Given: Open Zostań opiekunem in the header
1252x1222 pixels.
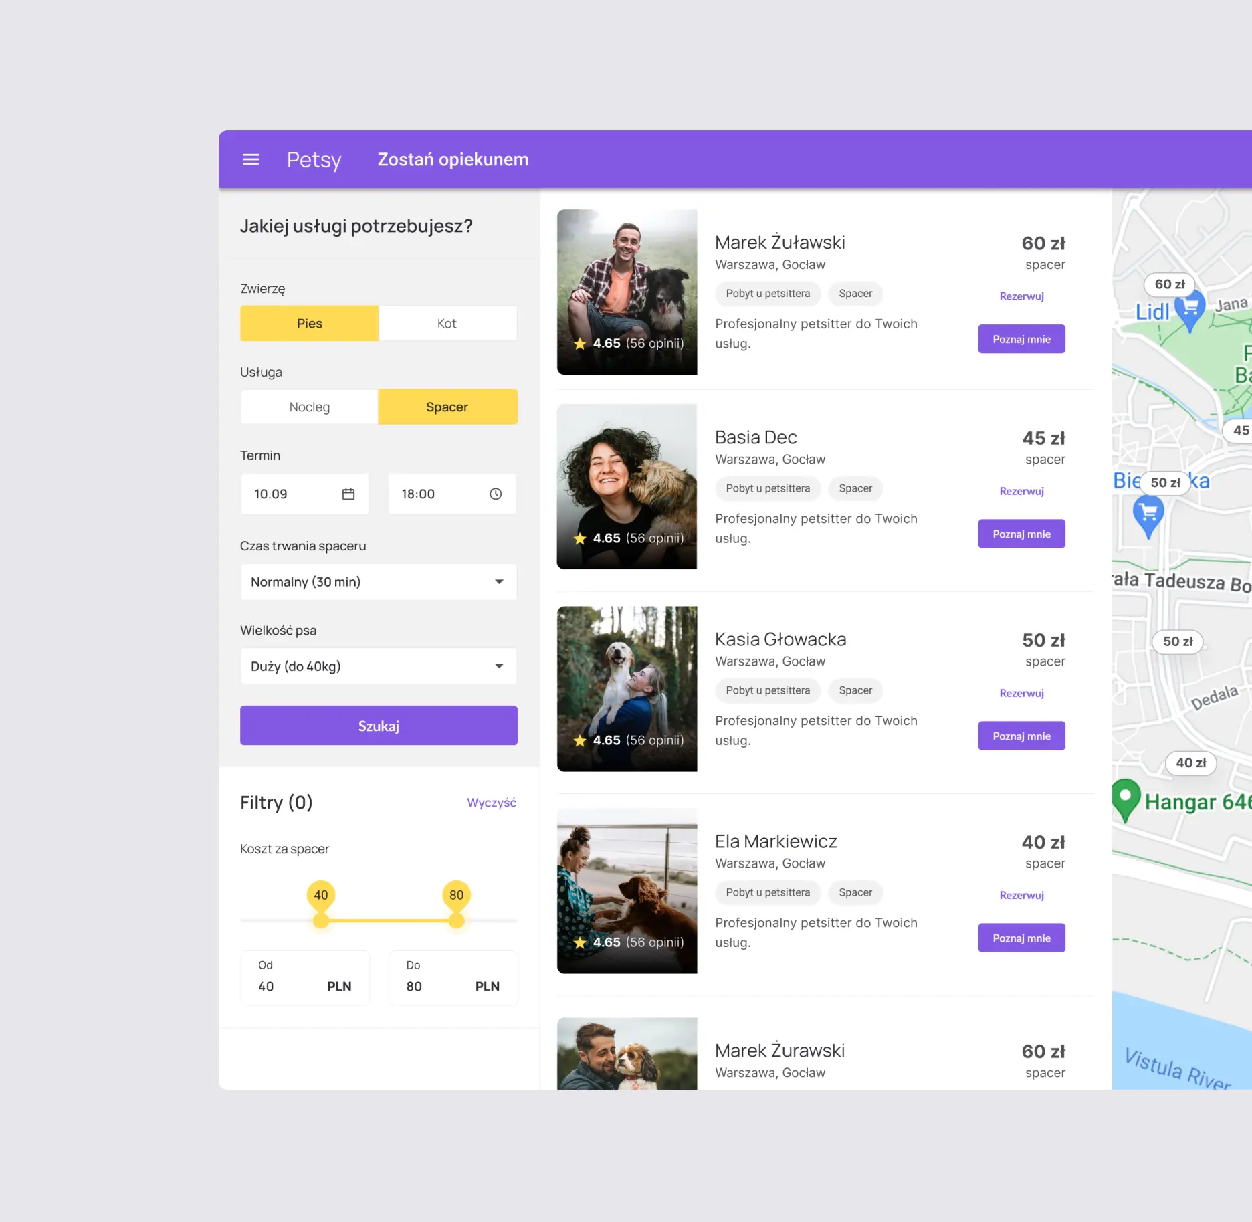Looking at the screenshot, I should pyautogui.click(x=453, y=160).
